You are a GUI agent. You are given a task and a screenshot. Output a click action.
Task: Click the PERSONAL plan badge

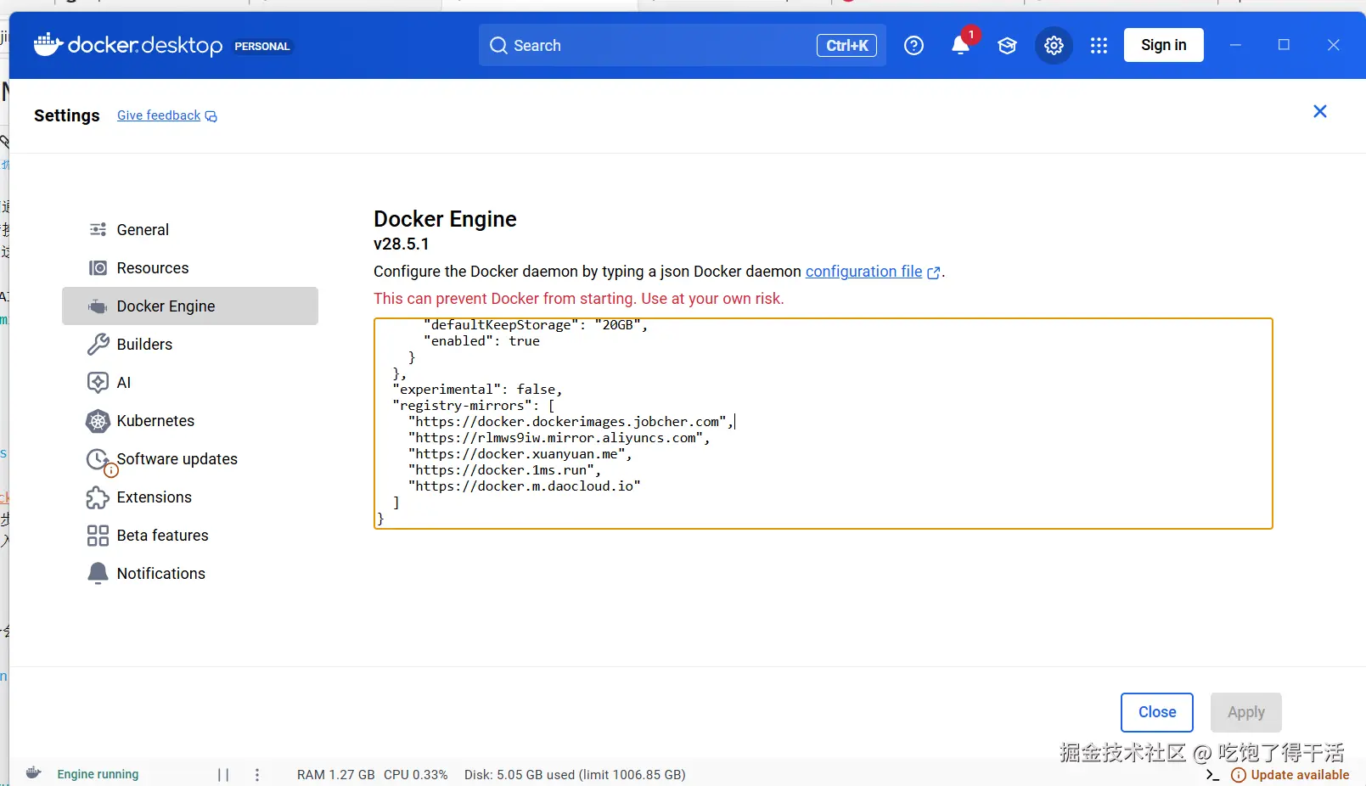(x=262, y=46)
